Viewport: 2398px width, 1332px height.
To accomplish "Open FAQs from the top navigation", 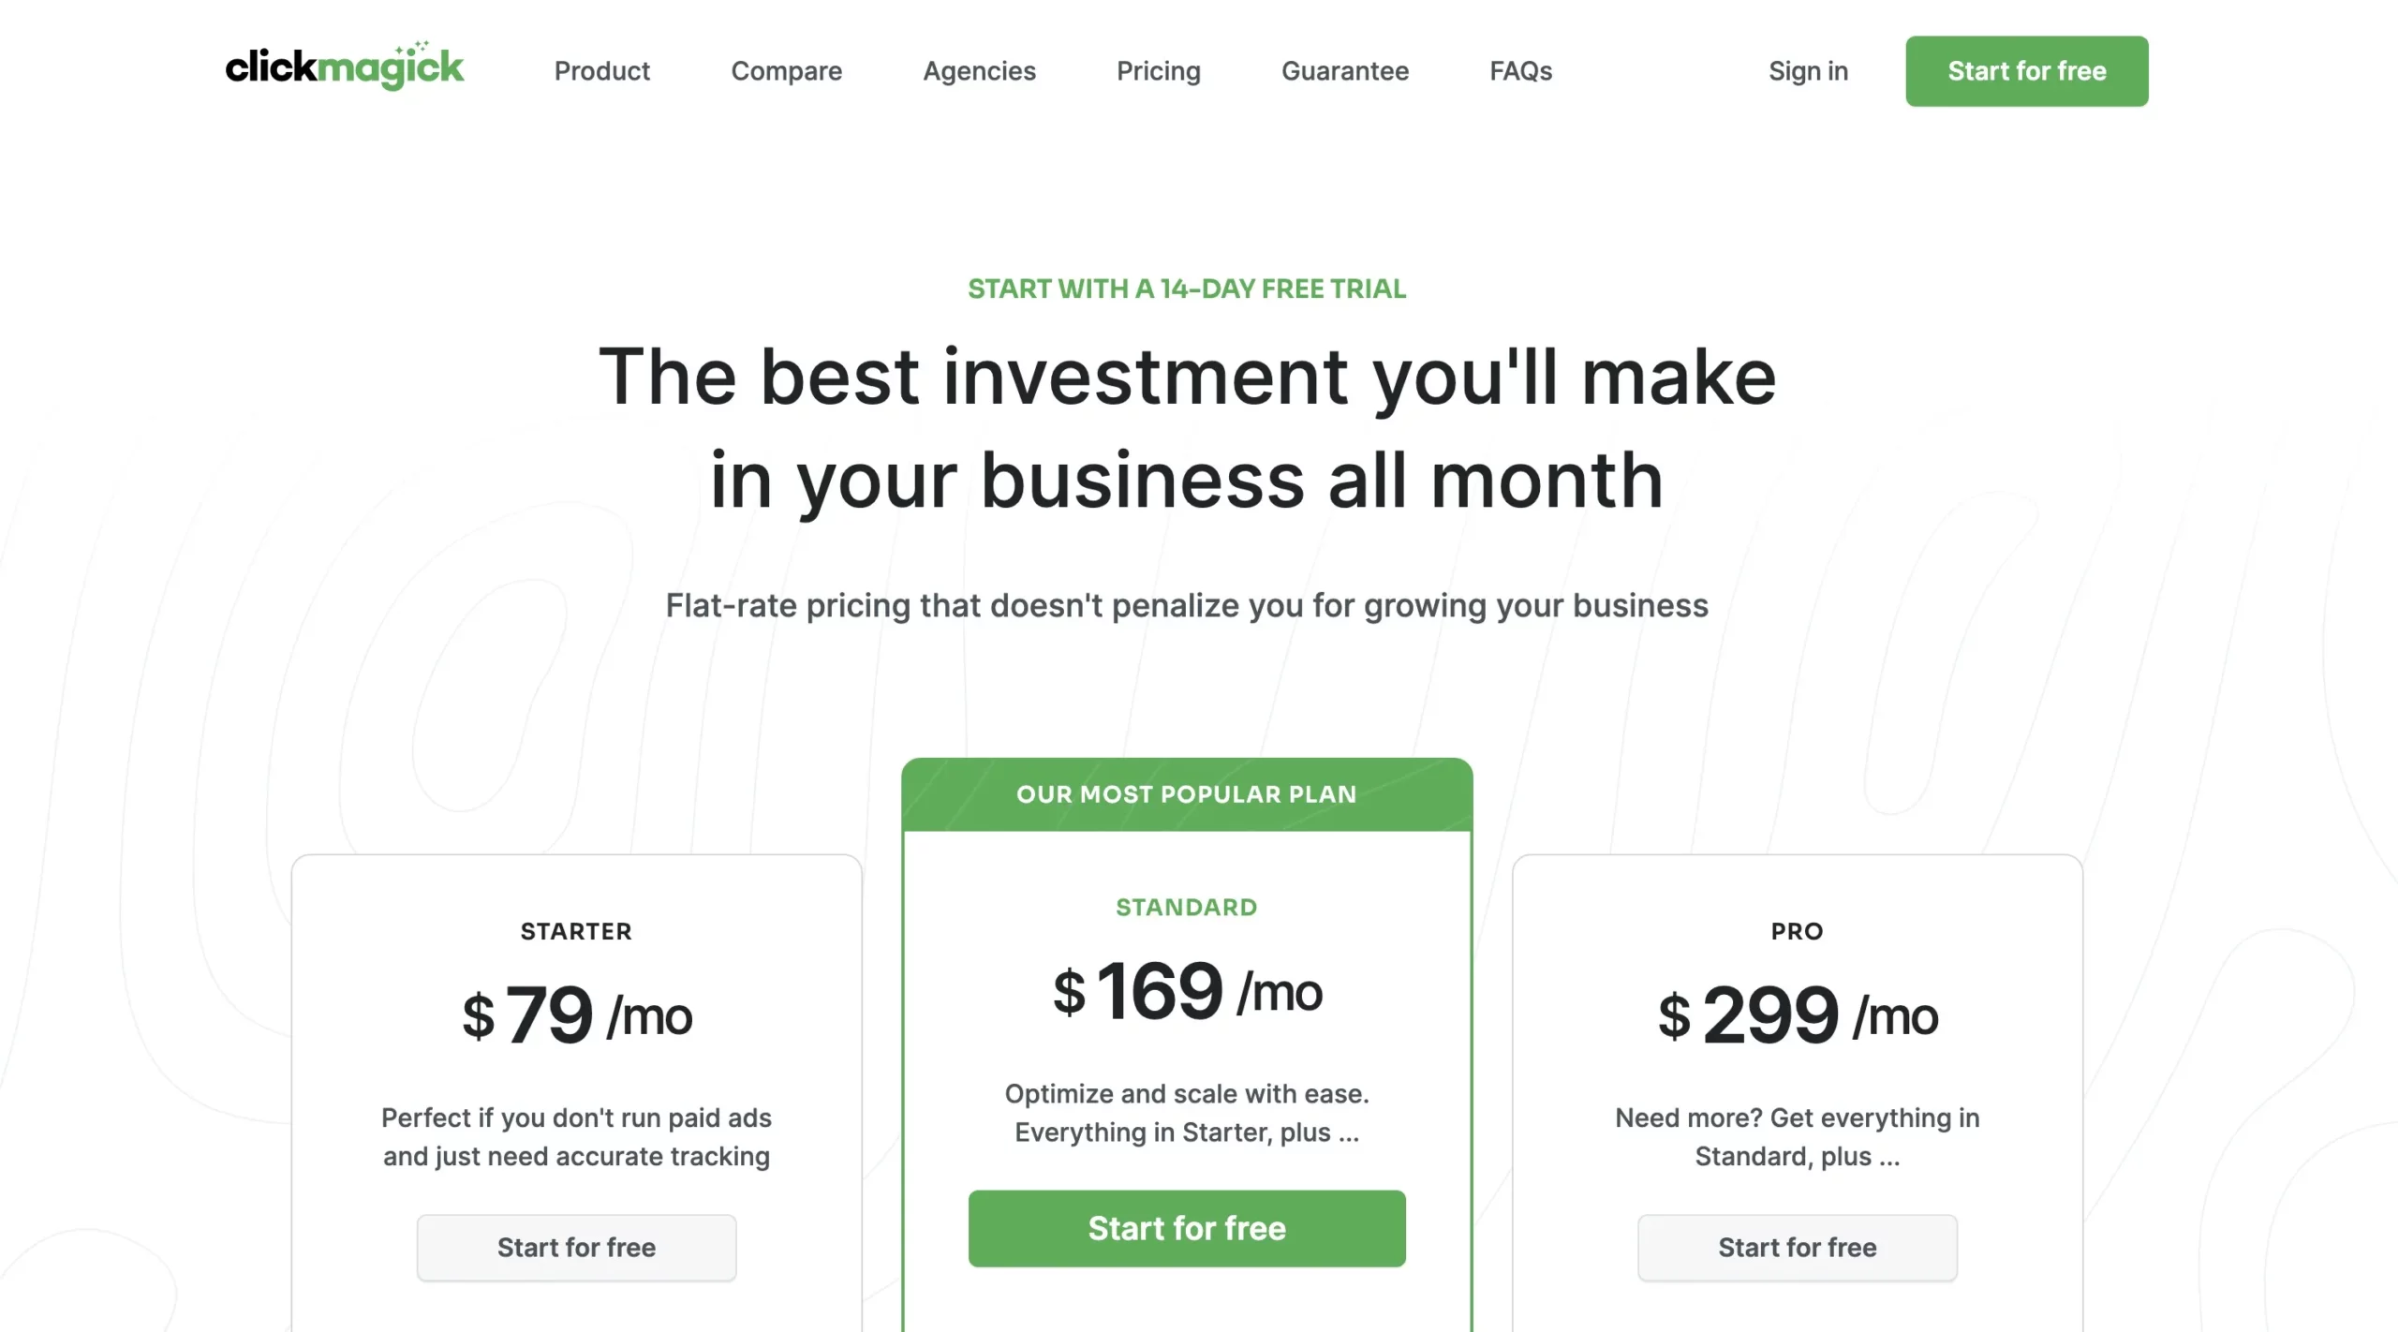I will pyautogui.click(x=1520, y=71).
